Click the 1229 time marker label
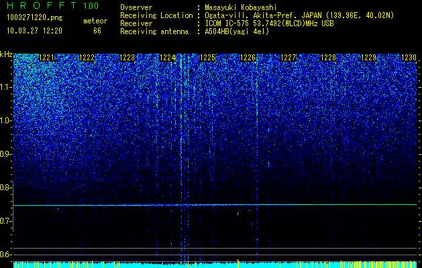422x268 pixels. [369, 57]
